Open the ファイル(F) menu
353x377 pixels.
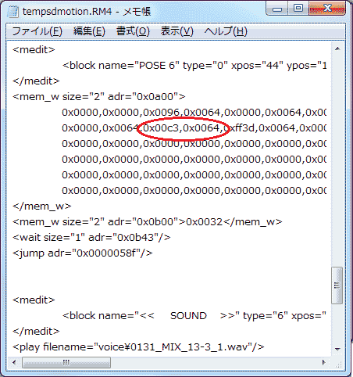(37, 31)
